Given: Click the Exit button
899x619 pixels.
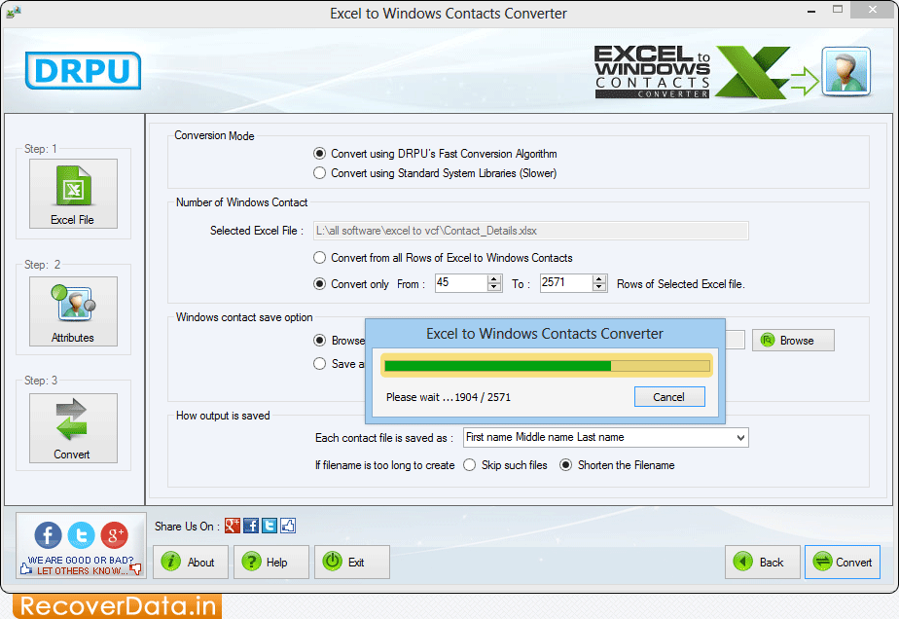Looking at the screenshot, I should (x=352, y=563).
